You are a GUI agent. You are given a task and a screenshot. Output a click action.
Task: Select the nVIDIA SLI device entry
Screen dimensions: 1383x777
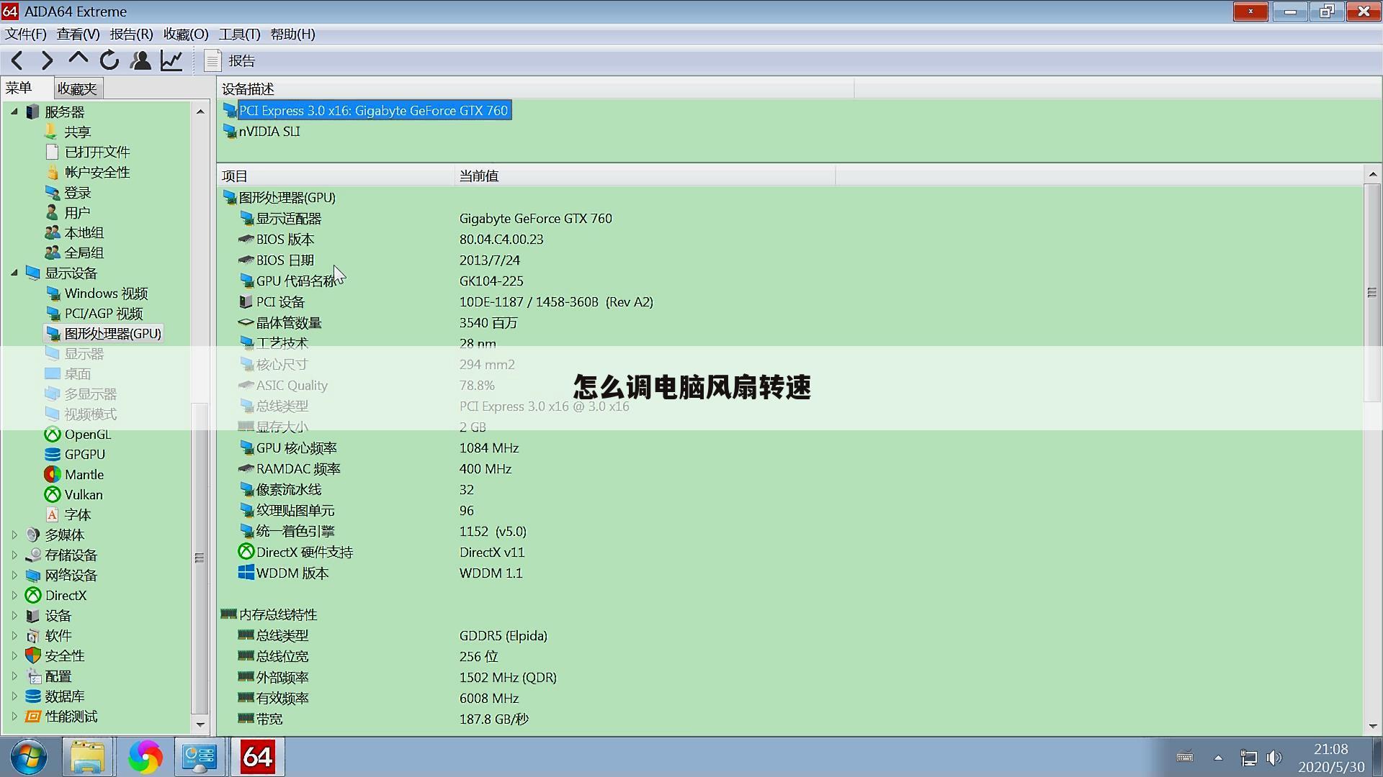(269, 131)
